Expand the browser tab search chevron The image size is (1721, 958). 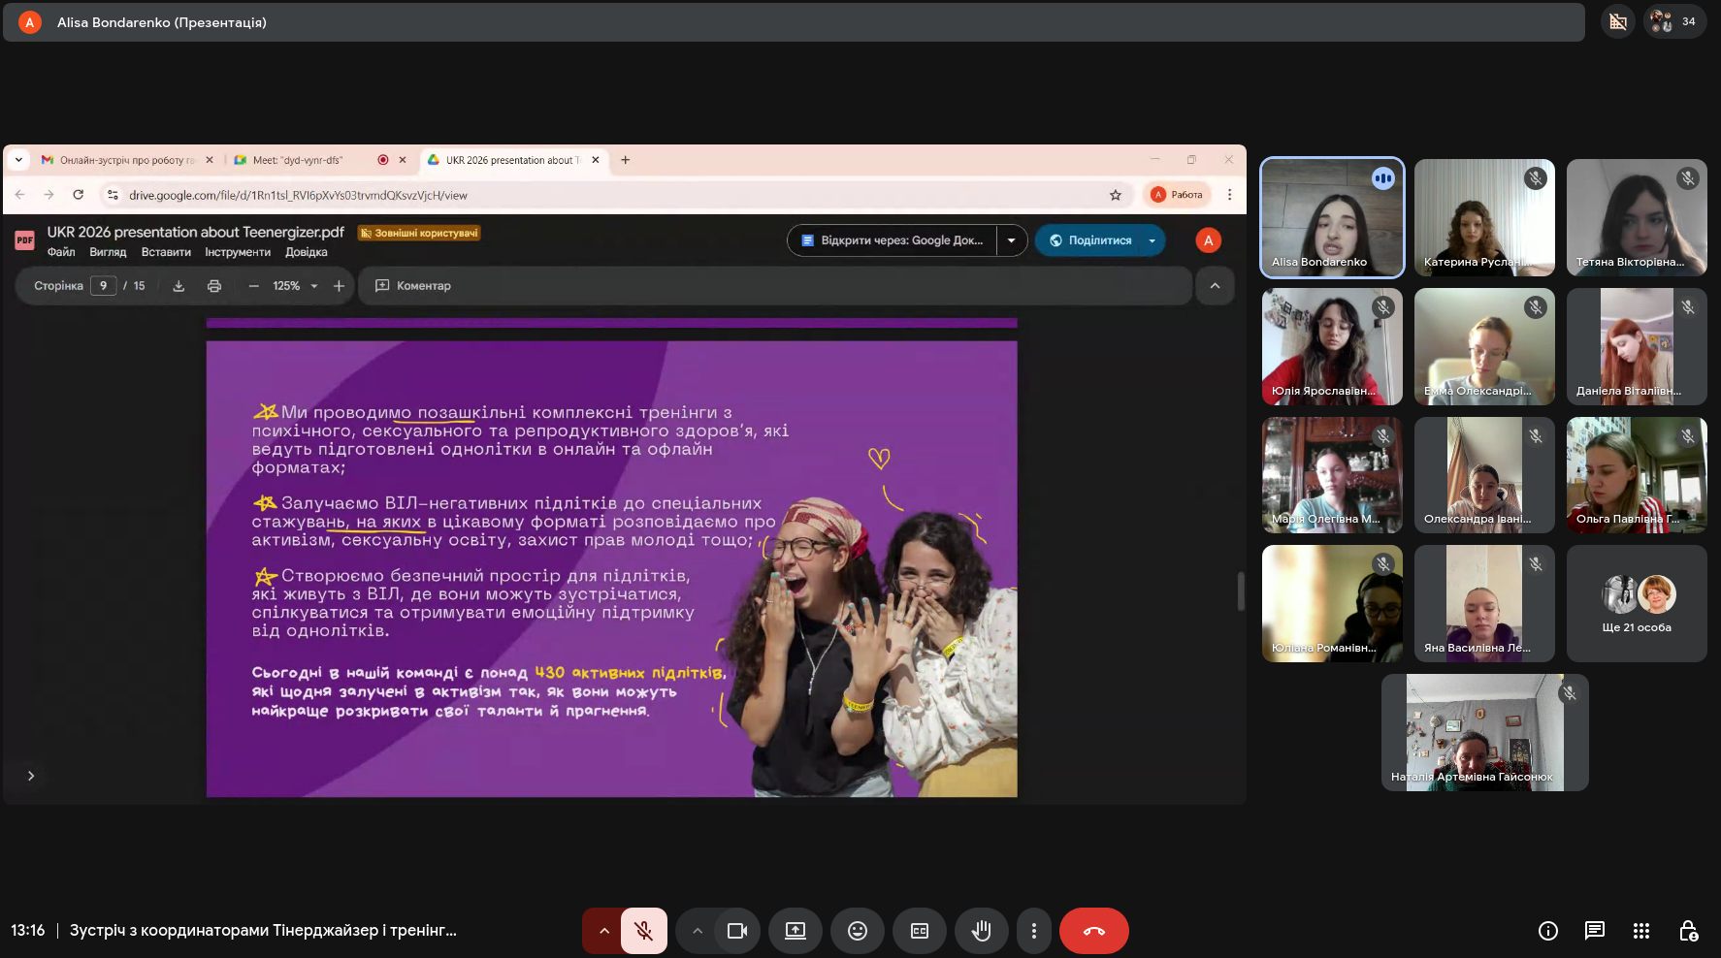[18, 160]
